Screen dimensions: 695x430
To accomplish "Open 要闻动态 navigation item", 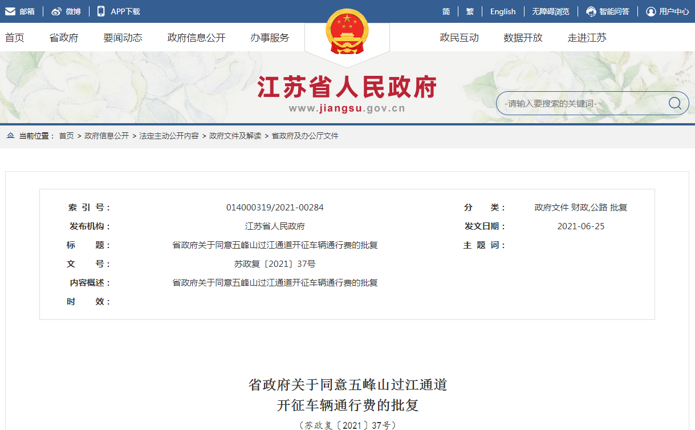I will [123, 38].
